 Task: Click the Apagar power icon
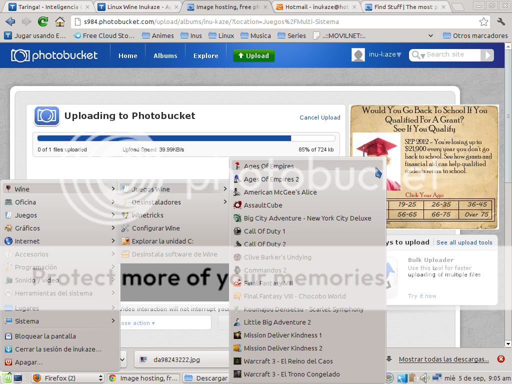[8, 362]
